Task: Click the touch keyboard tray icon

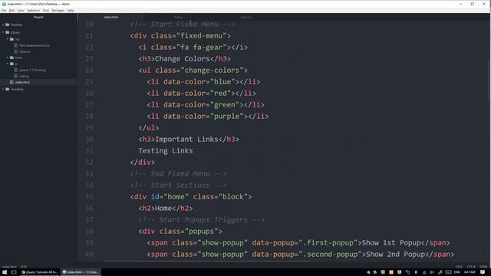Action: 448,272
